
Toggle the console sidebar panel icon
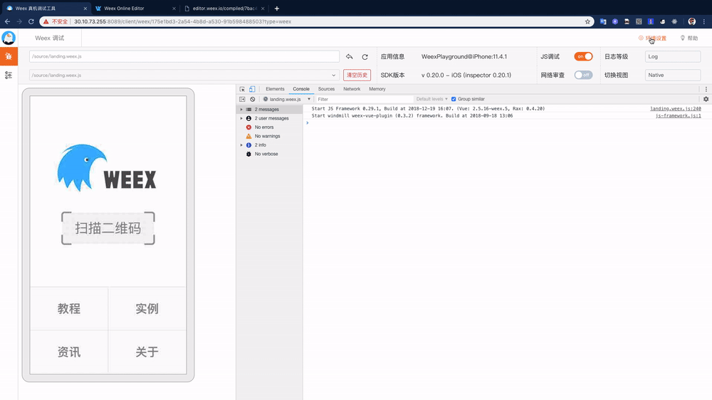(x=242, y=99)
